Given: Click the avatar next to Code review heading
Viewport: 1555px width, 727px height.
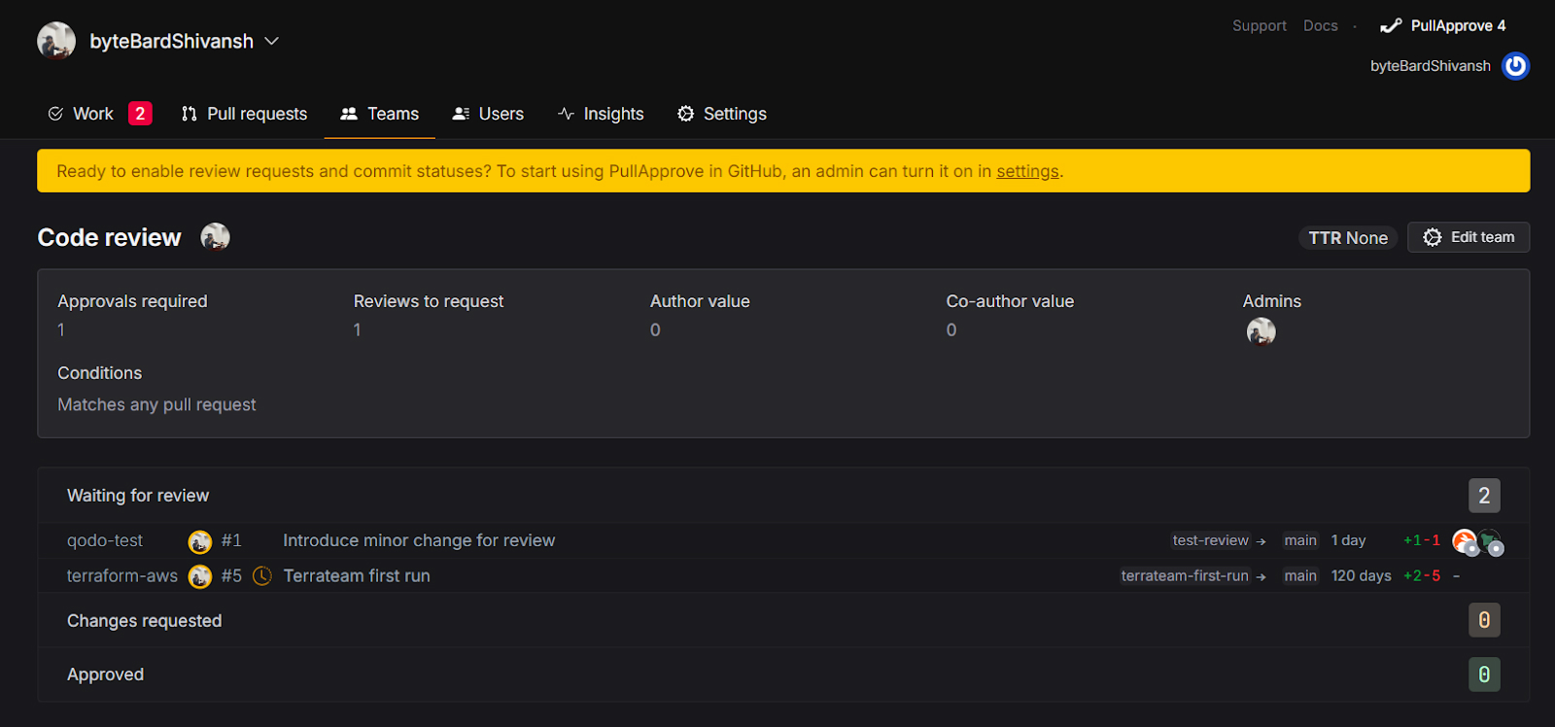Looking at the screenshot, I should click(215, 236).
